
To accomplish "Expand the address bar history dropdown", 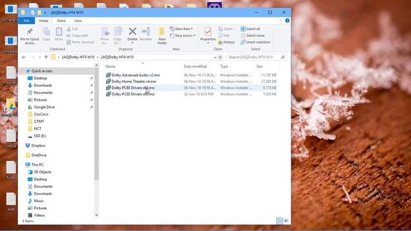I will pos(215,57).
